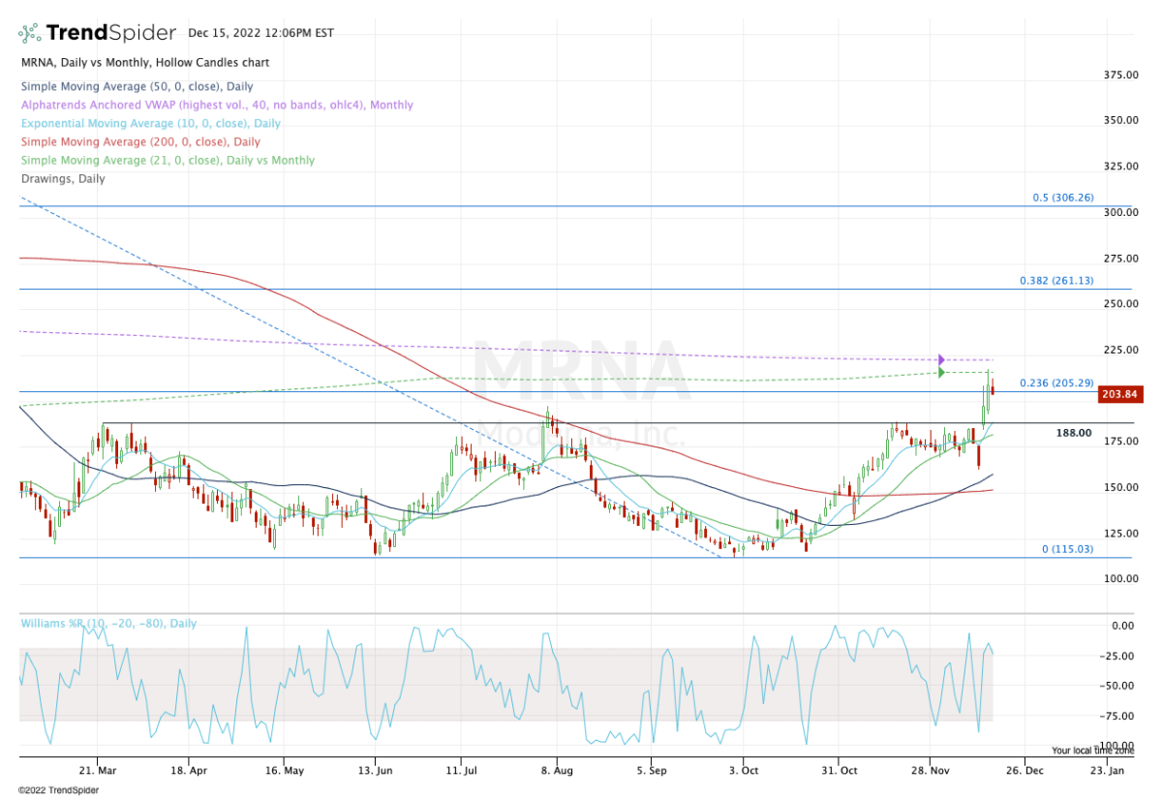
Task: Toggle the Alphatrends Anchored VWAP legend entry
Action: pyautogui.click(x=216, y=105)
